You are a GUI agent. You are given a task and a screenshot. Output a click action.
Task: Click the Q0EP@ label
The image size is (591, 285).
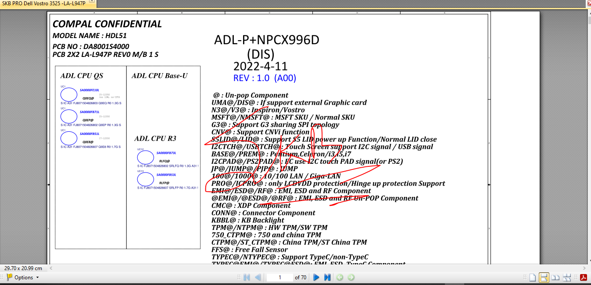(88, 120)
